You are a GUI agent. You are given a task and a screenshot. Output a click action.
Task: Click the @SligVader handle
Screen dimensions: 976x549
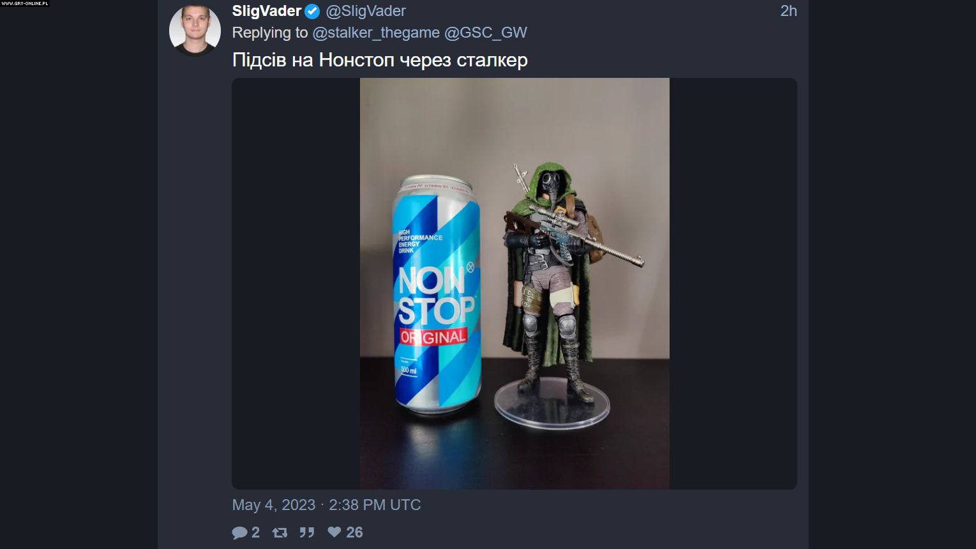coord(366,11)
